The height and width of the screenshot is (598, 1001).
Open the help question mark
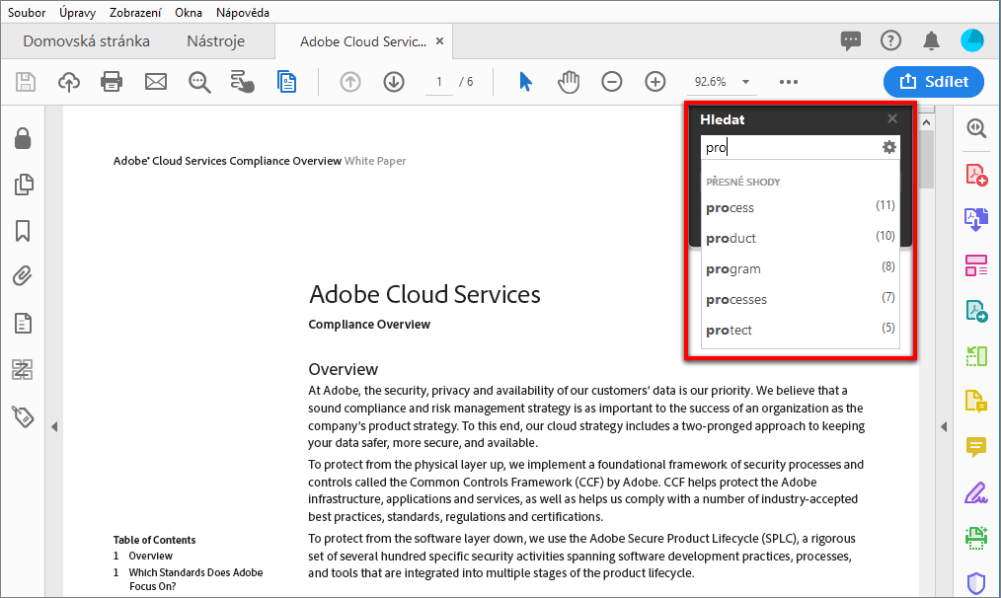point(890,40)
